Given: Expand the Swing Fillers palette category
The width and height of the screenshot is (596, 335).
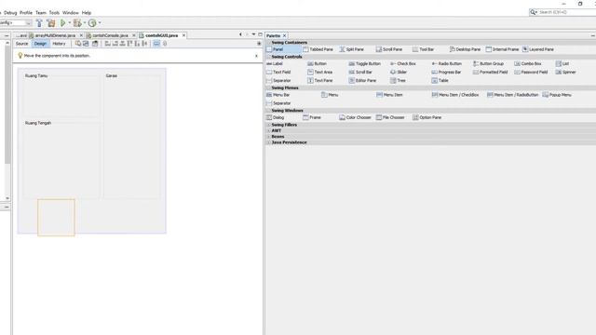Looking at the screenshot, I should pos(268,125).
